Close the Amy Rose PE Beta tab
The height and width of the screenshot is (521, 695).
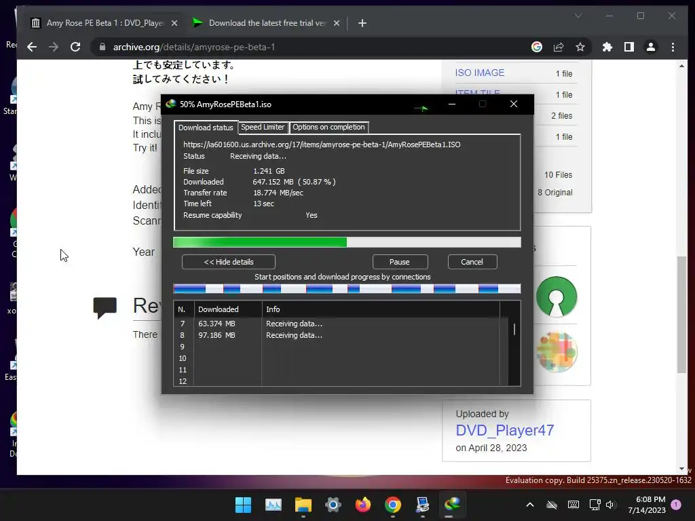pos(174,23)
